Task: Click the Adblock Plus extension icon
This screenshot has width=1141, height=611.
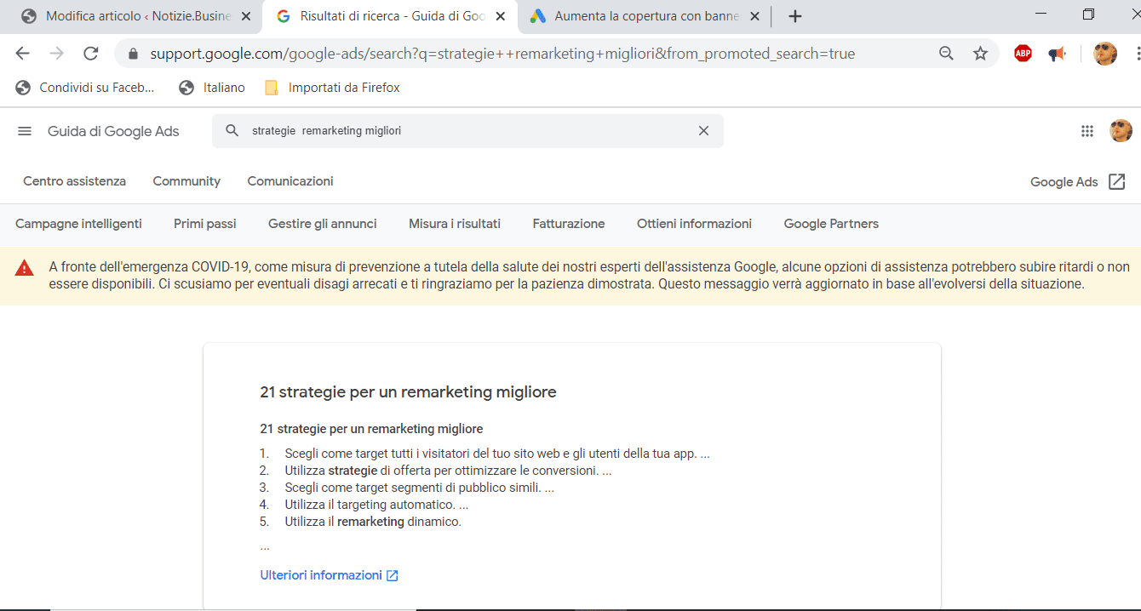Action: tap(1023, 54)
